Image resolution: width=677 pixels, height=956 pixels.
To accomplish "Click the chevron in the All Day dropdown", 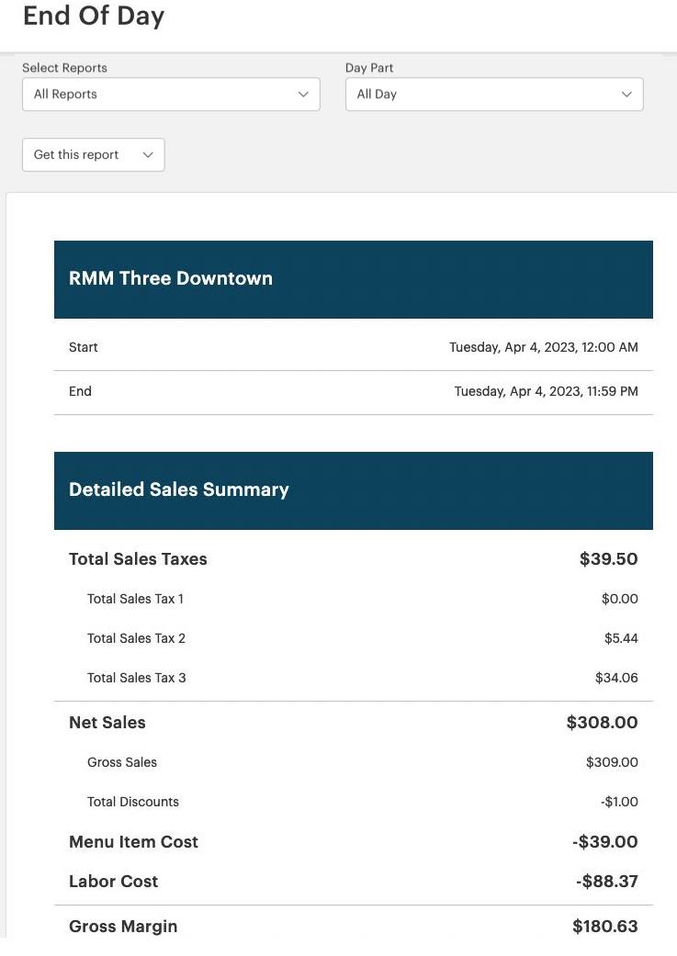I will [x=626, y=95].
